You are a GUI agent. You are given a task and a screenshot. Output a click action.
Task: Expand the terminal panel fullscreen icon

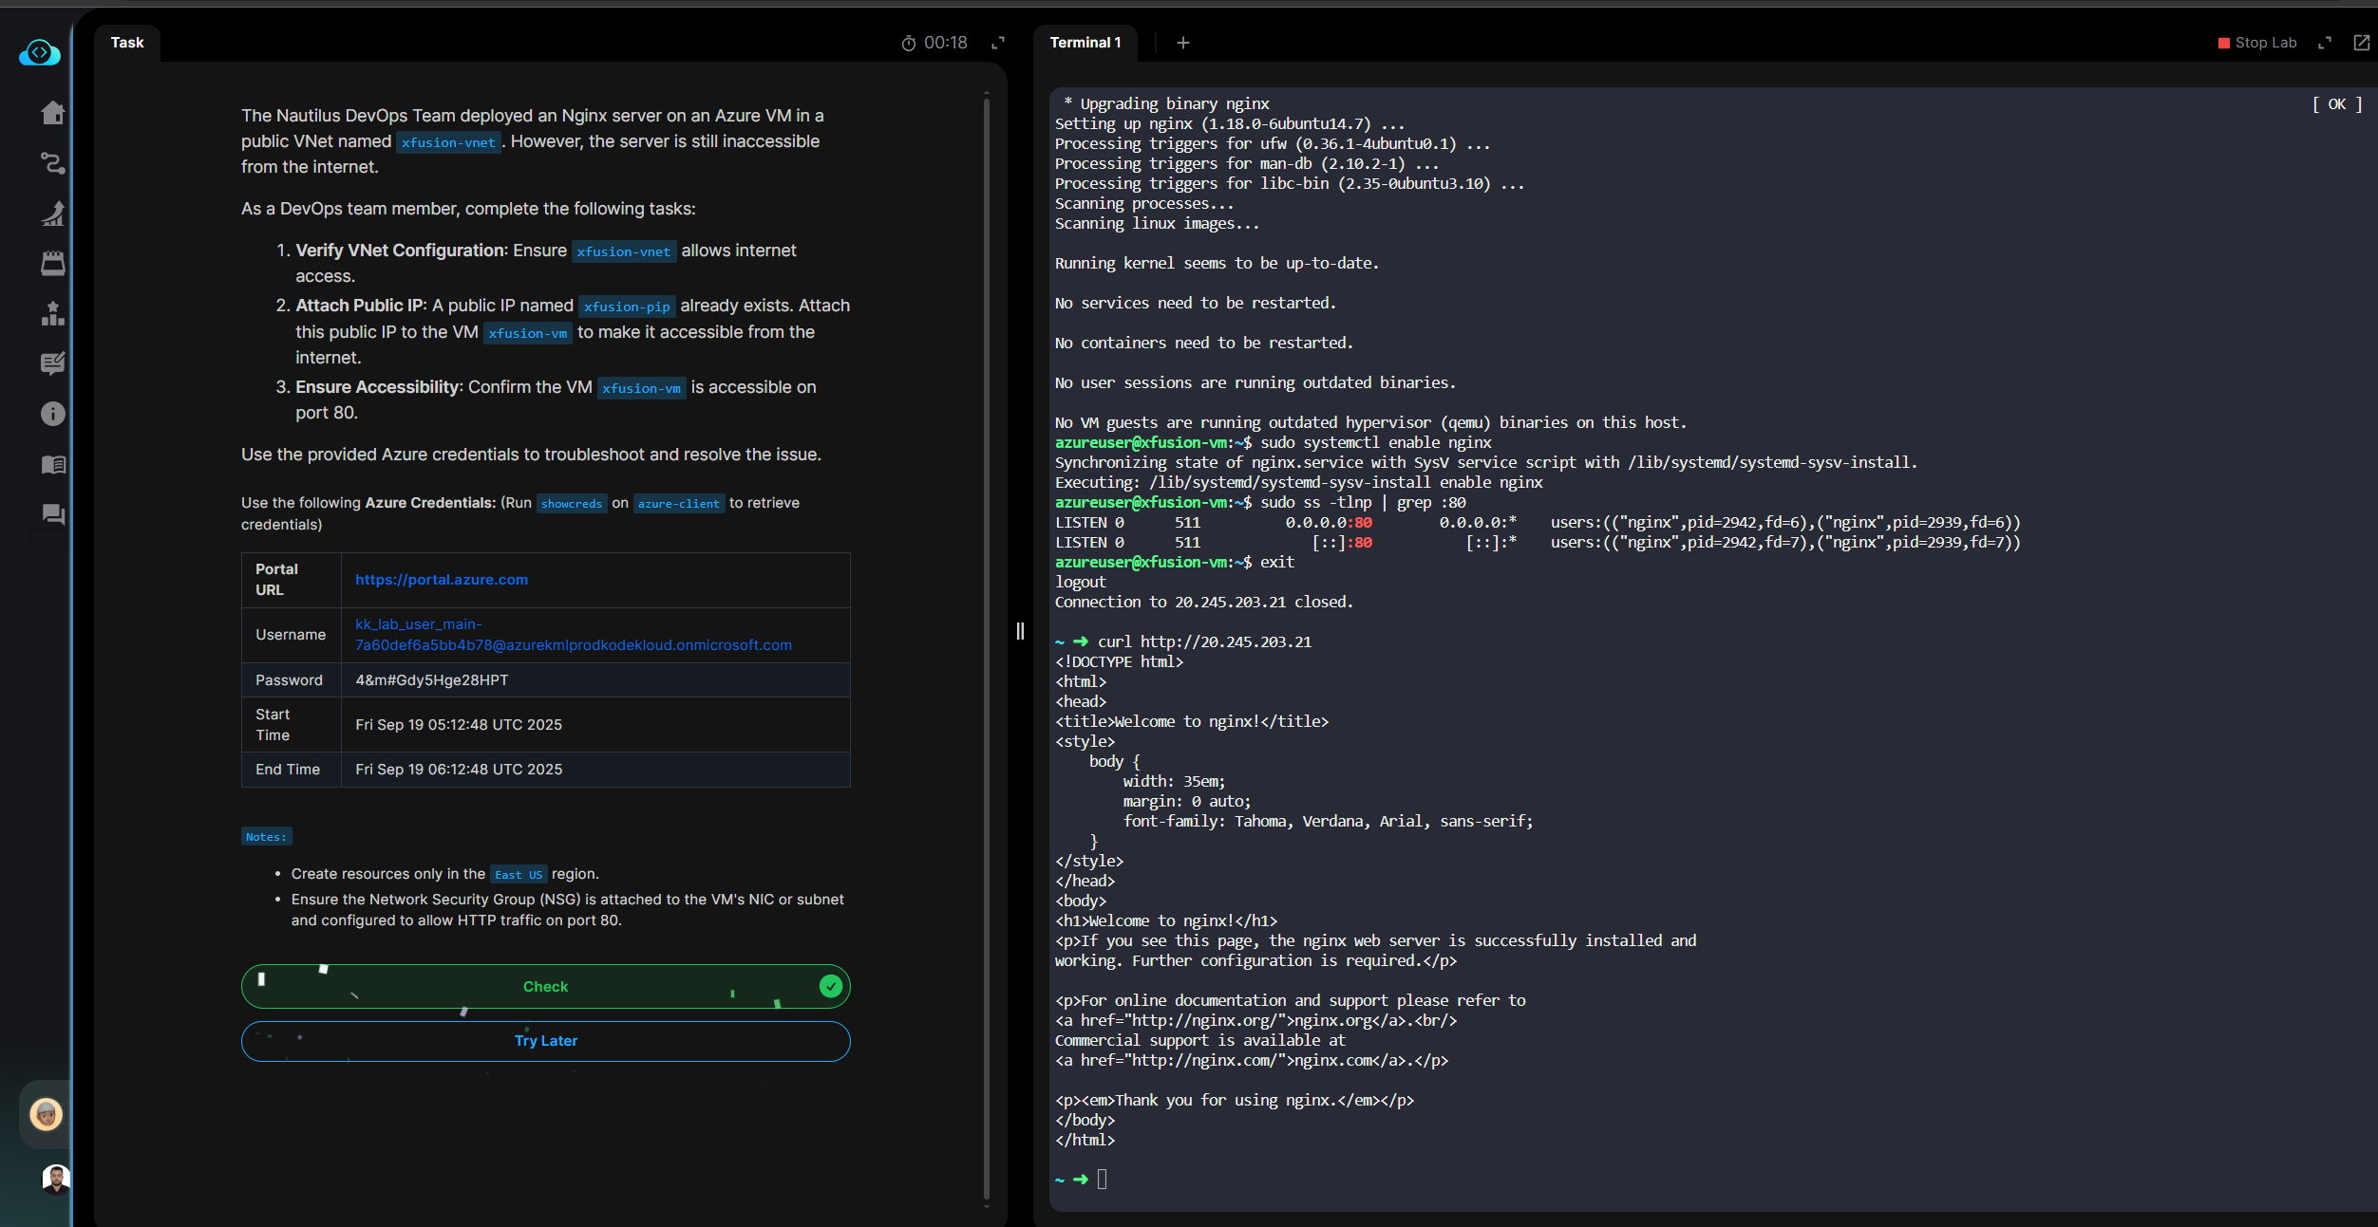(2325, 43)
